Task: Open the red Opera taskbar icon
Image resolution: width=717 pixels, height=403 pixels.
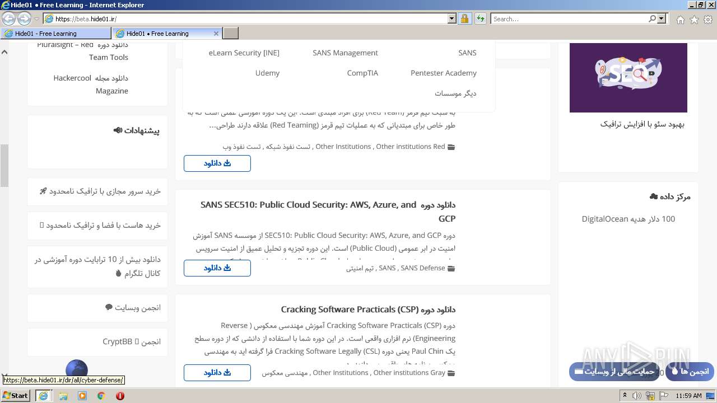Action: click(120, 396)
